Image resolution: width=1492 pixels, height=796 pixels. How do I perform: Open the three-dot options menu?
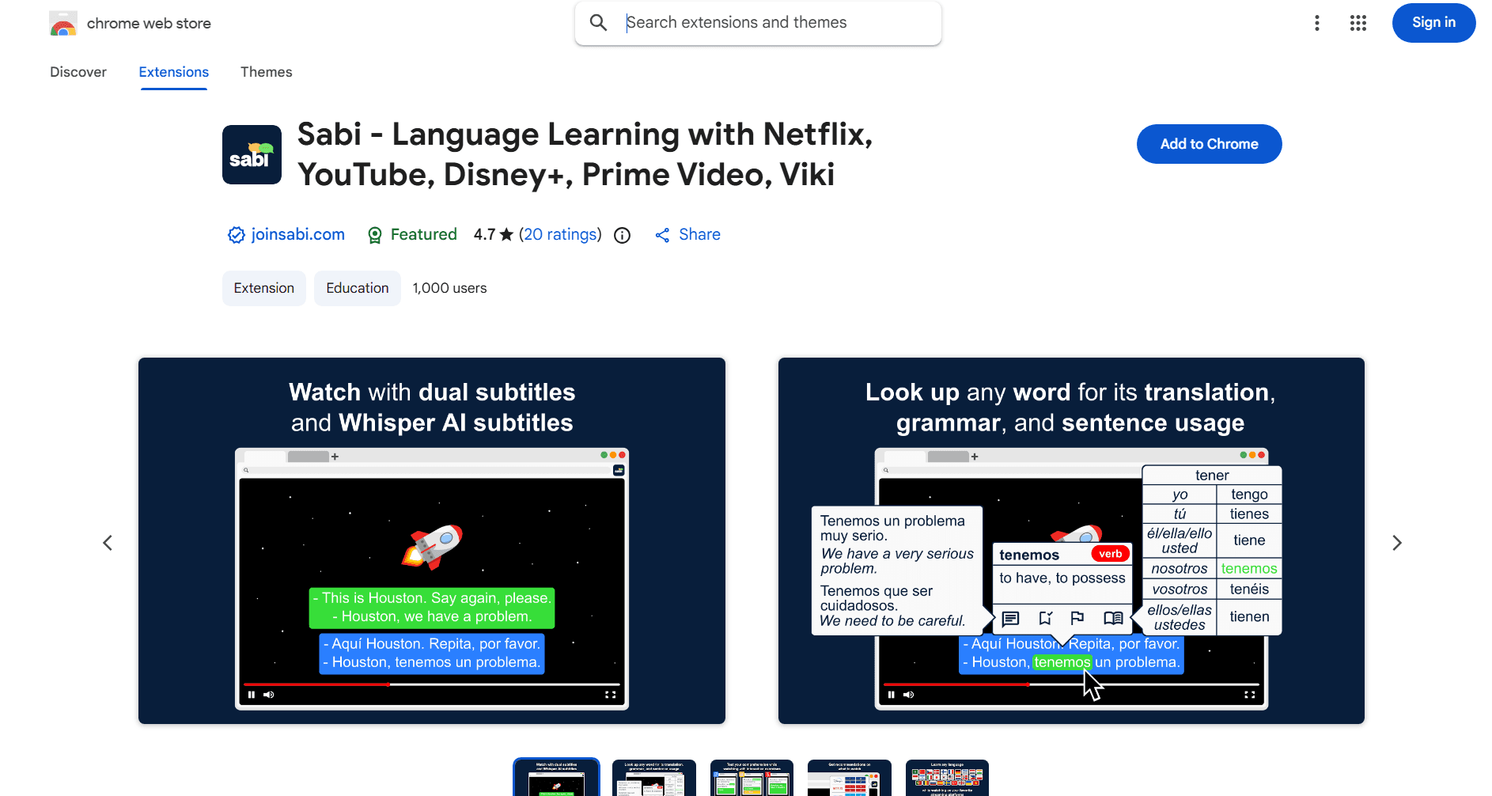point(1317,23)
